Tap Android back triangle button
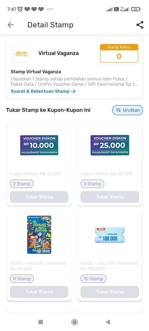Viewport: 149px width, 331px height. click(x=108, y=322)
